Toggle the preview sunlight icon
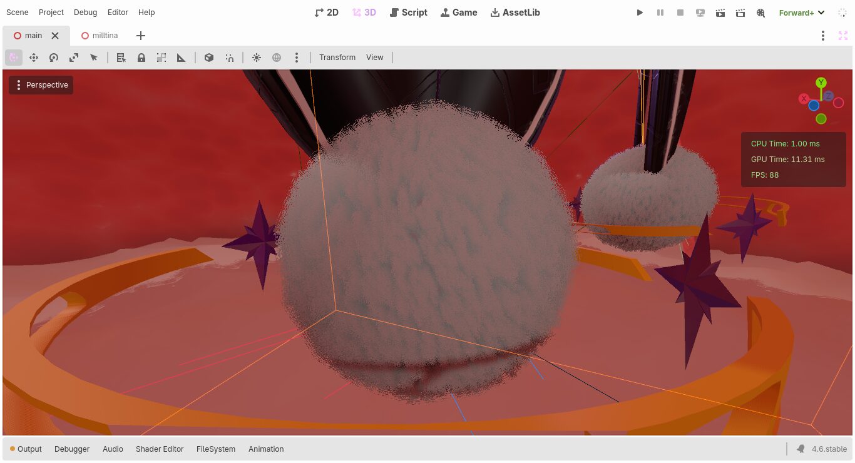 pyautogui.click(x=257, y=58)
